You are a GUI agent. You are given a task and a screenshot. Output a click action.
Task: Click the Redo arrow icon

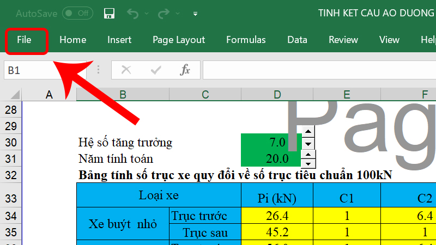163,13
